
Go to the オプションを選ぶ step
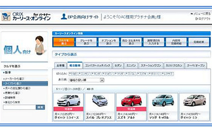point(109,42)
